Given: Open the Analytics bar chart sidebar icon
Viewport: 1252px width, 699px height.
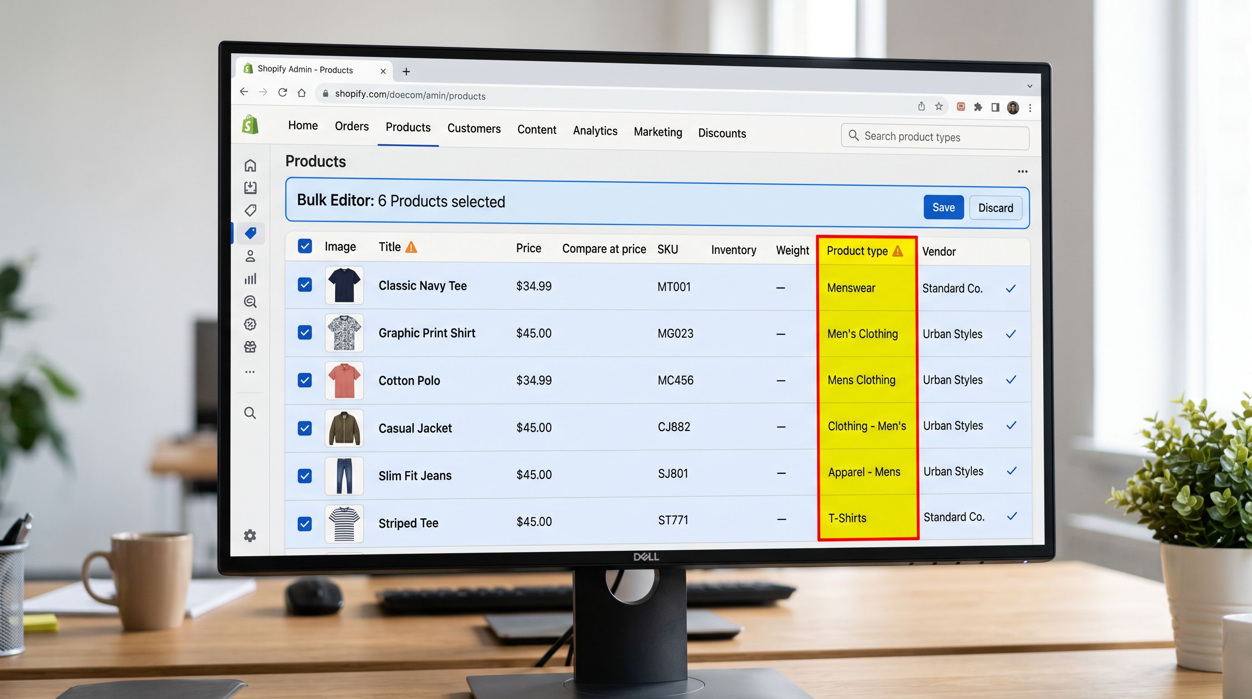Looking at the screenshot, I should click(x=250, y=279).
